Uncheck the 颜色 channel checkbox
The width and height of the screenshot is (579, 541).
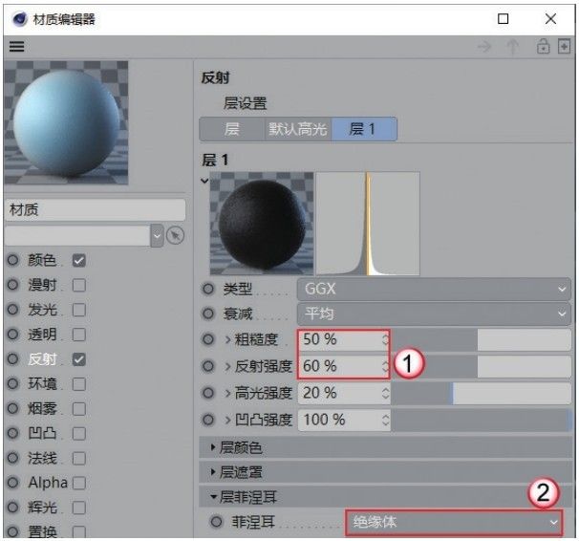pos(79,260)
